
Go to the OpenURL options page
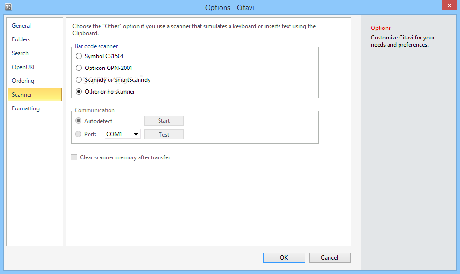click(35, 67)
